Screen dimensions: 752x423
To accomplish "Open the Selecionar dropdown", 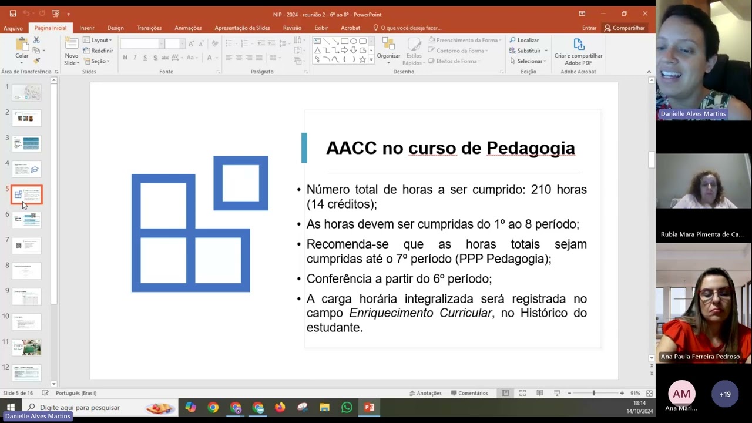I will (x=528, y=61).
